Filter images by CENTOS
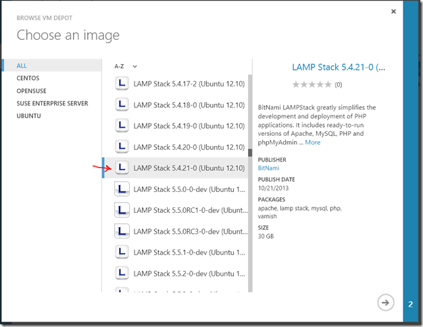423x327 pixels. click(28, 78)
